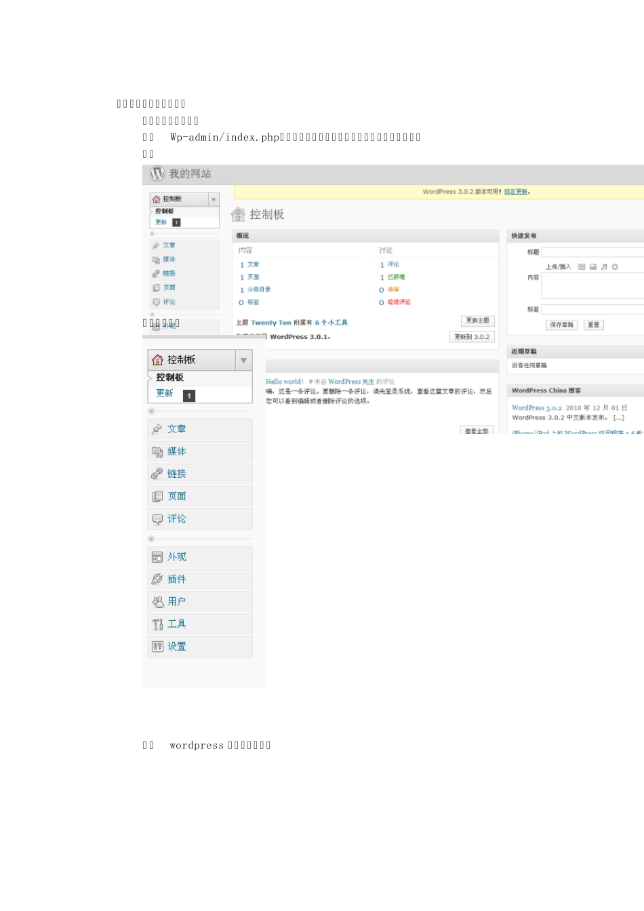Click the small 页面 icon in the dashboard screenshot sidebar
This screenshot has width=644, height=911.
(156, 288)
